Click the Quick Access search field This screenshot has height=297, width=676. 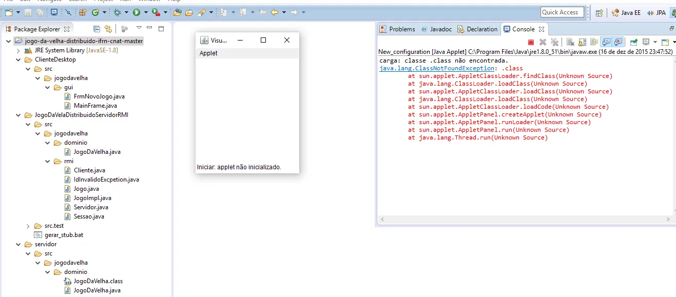(563, 12)
